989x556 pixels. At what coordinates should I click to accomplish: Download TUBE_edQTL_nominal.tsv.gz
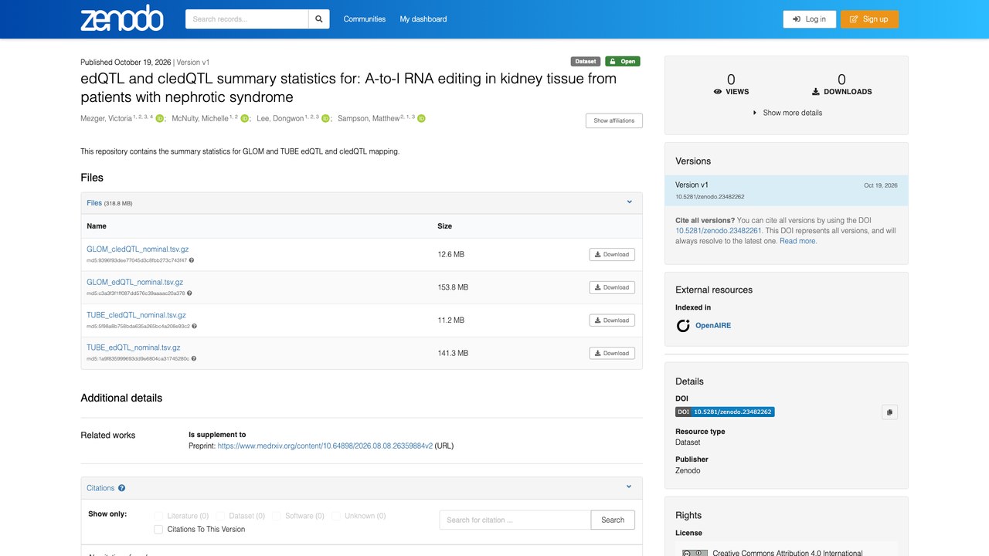(x=612, y=353)
